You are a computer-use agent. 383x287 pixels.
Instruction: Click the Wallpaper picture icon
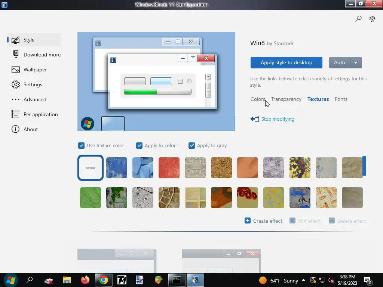pyautogui.click(x=16, y=70)
